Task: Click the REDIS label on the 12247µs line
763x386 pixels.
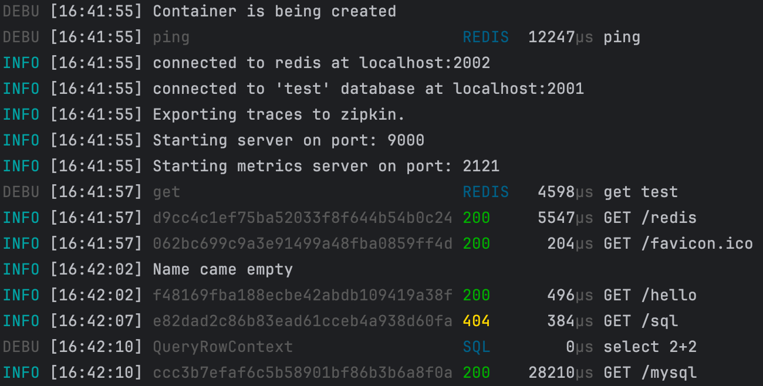Action: point(486,37)
